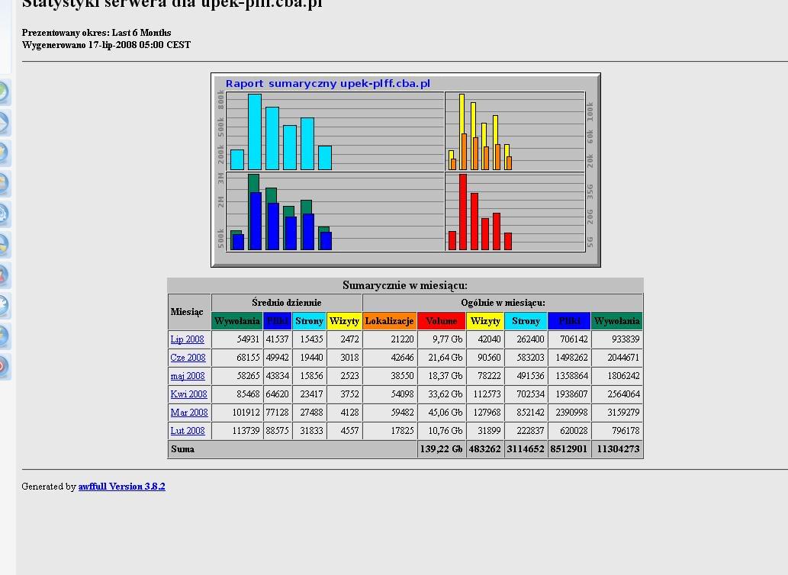Select the 10,76 Gb volume cell
Viewport: 788px width, 575px height.
click(441, 431)
